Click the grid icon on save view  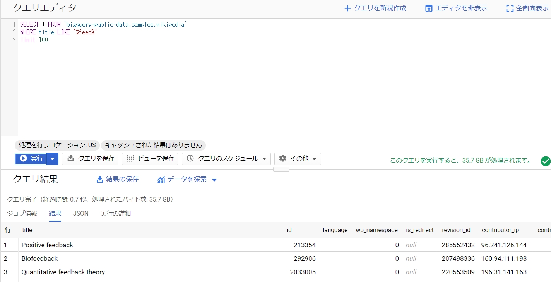point(130,158)
